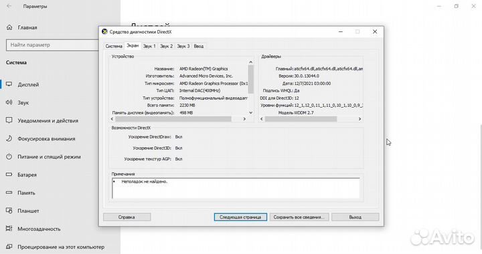Click Устройство vertical scrollbar thumb
The width and height of the screenshot is (482, 254).
tap(251, 79)
